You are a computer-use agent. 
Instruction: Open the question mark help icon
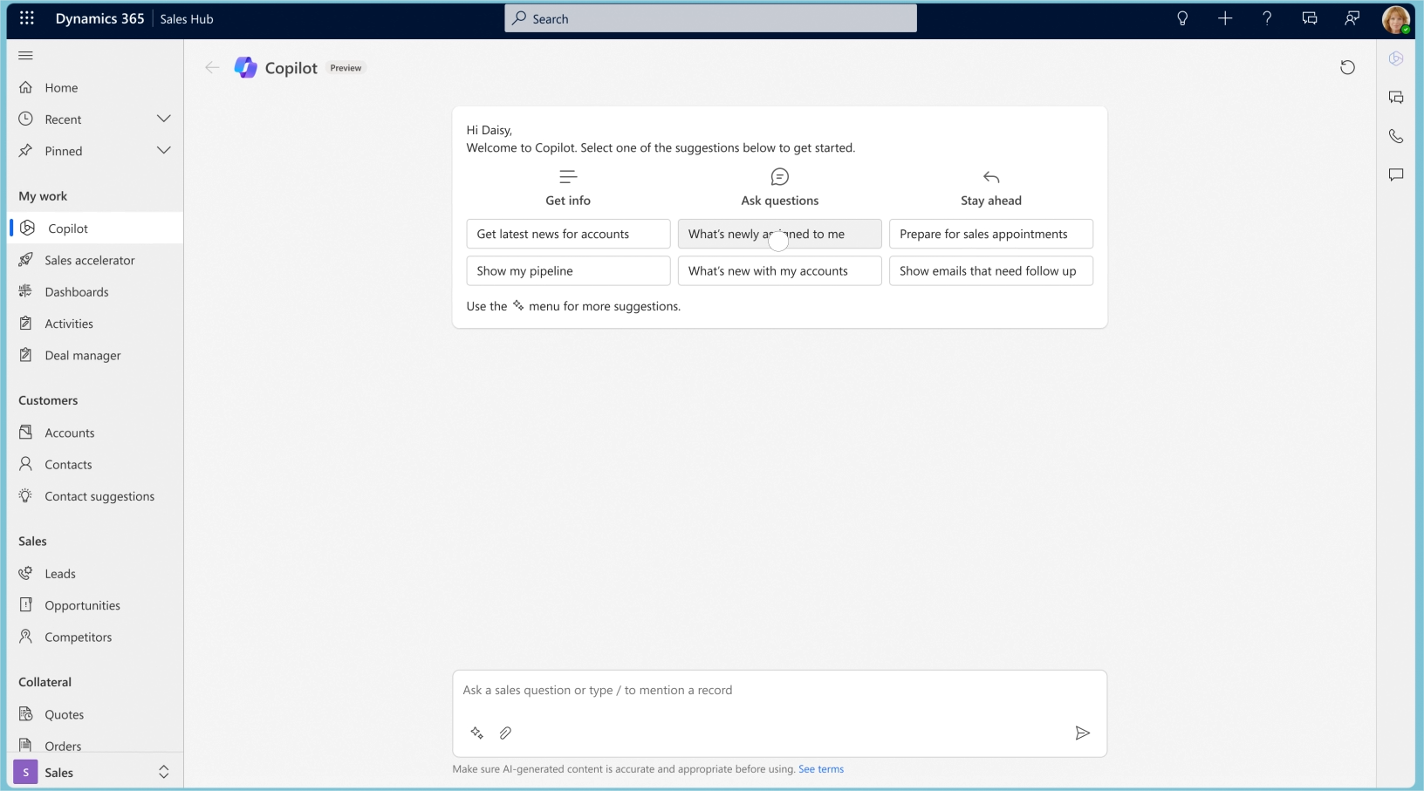point(1267,18)
